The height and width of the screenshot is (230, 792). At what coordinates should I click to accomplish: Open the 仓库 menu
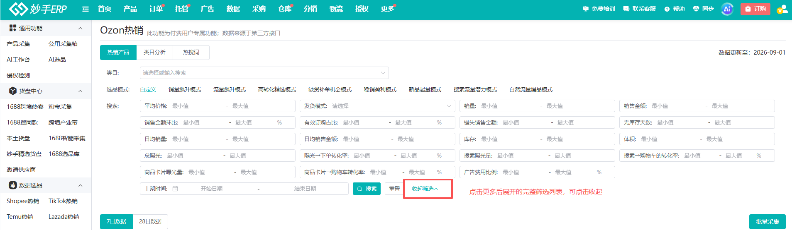pyautogui.click(x=285, y=9)
